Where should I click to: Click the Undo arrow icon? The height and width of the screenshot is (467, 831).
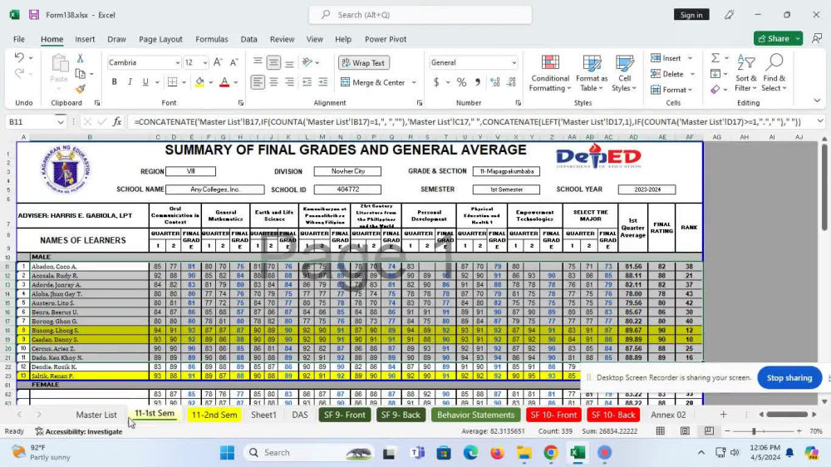pos(19,57)
